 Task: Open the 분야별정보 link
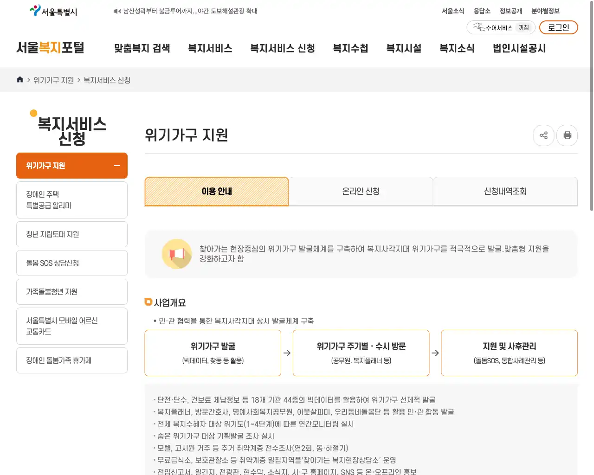point(545,11)
